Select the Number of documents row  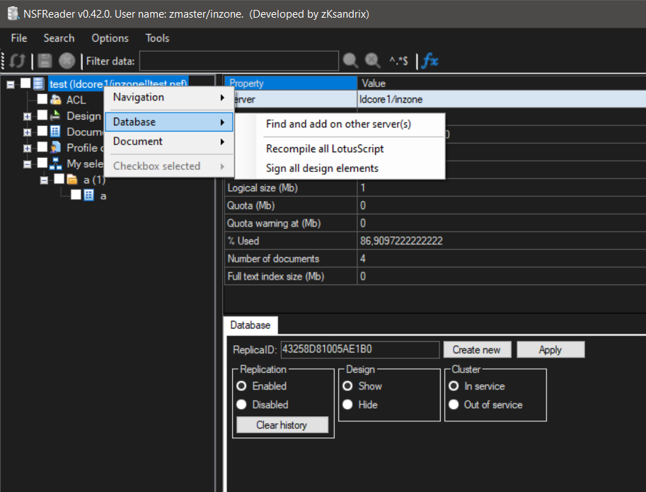[435, 259]
